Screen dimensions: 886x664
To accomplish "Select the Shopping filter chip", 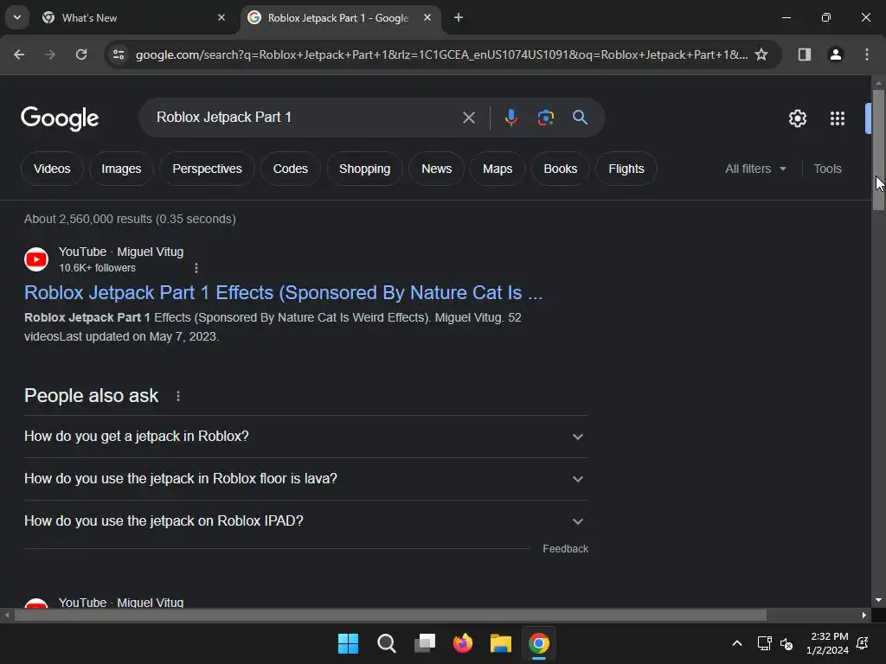I will [x=364, y=169].
